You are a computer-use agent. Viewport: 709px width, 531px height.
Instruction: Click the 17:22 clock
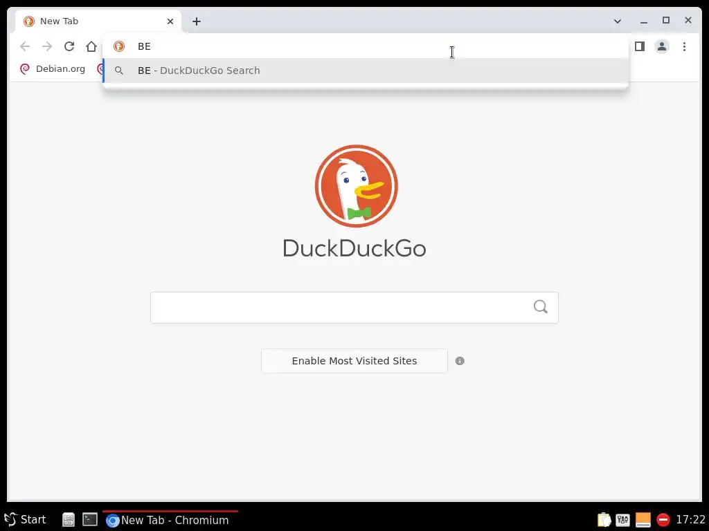click(x=690, y=520)
